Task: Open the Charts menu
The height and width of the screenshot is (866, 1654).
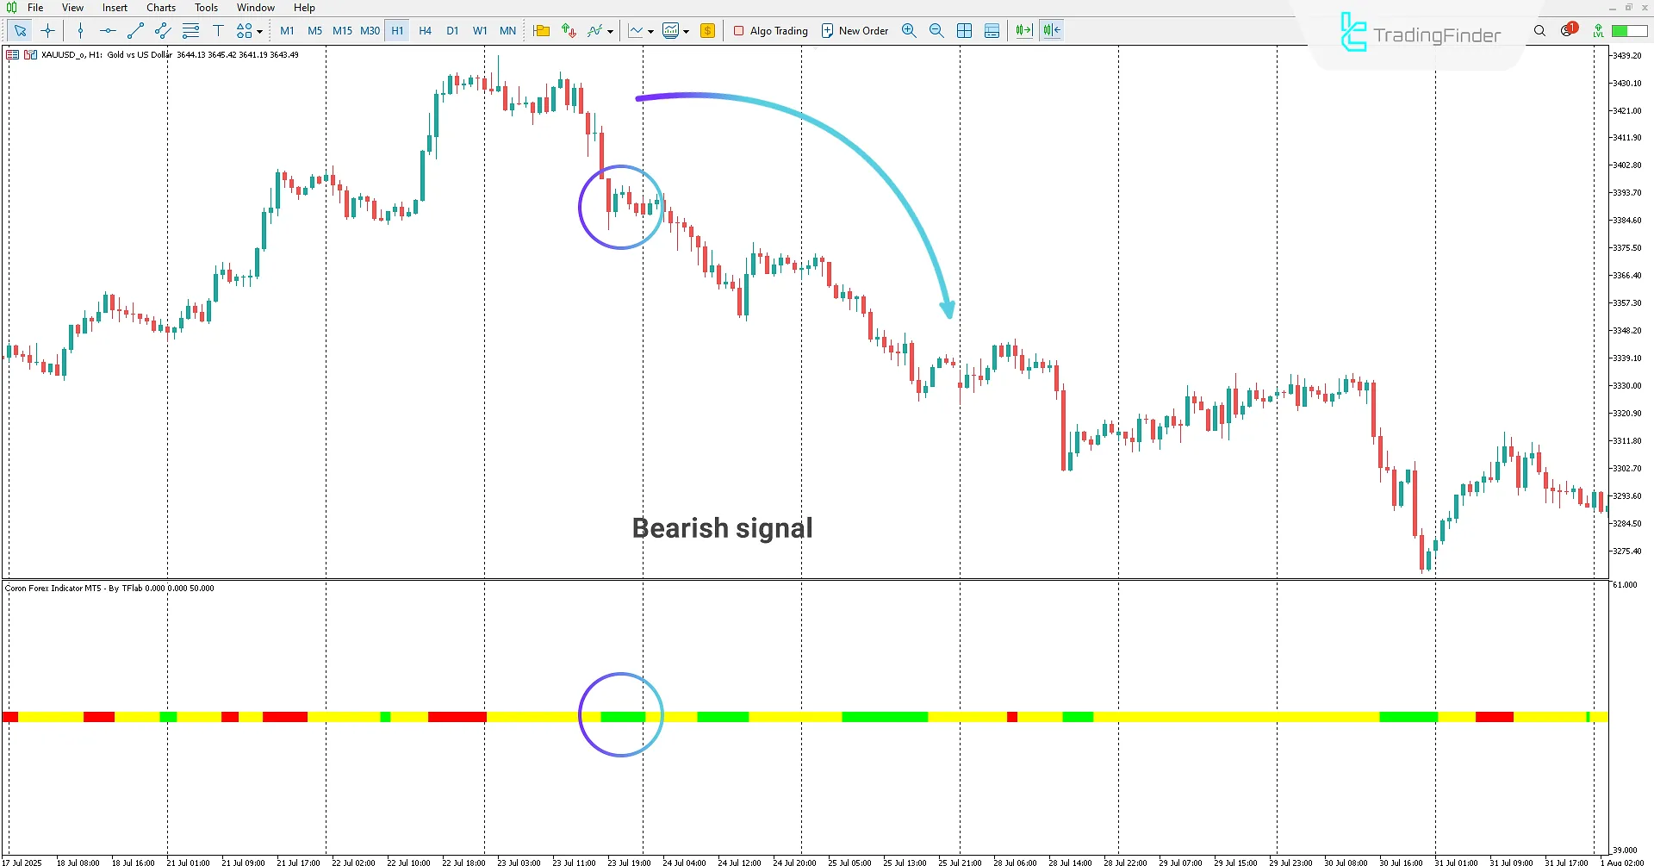Action: (160, 7)
